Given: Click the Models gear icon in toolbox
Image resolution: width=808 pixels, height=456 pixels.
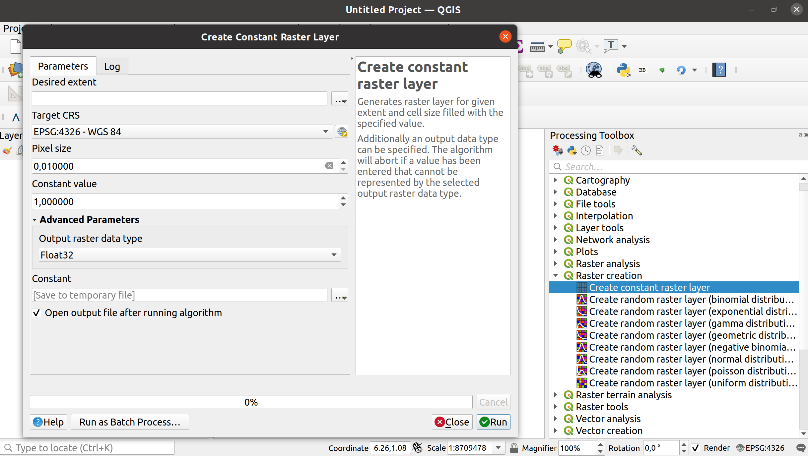Looking at the screenshot, I should point(558,151).
